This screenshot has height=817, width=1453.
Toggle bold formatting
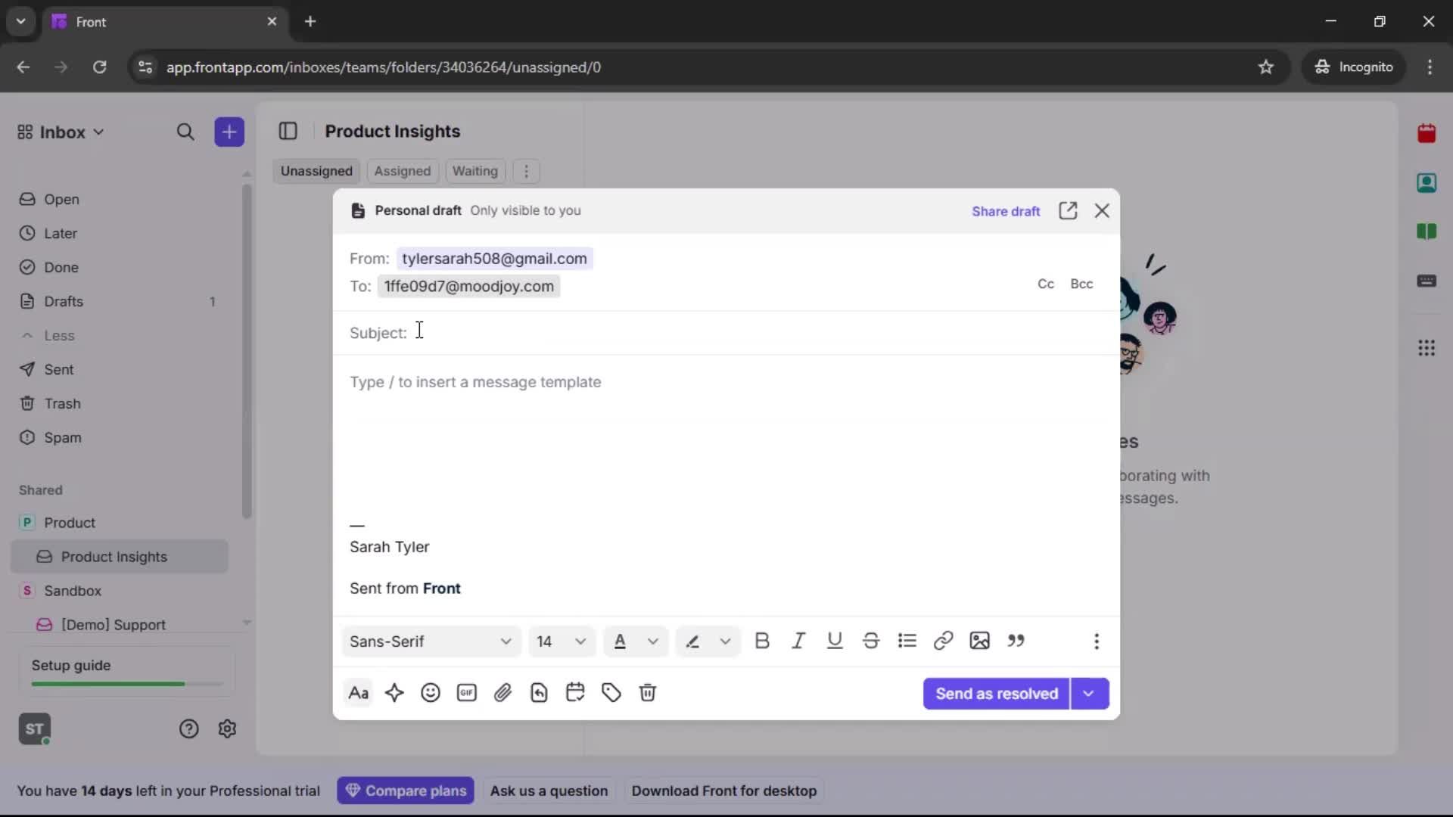pos(762,641)
